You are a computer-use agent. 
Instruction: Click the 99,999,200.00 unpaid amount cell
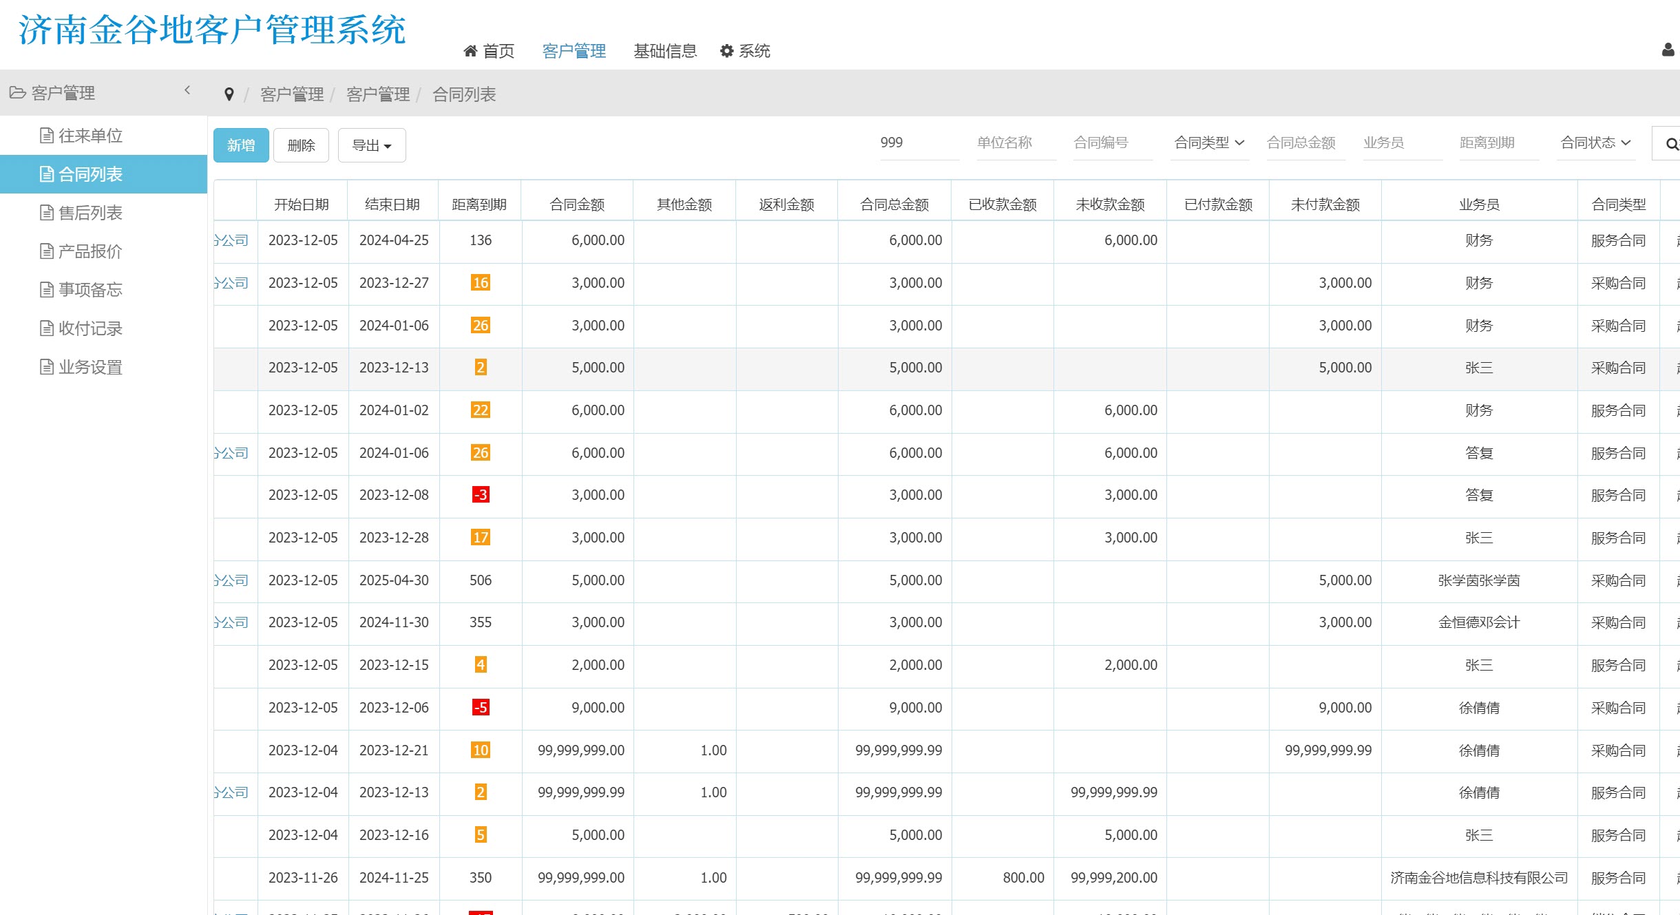click(1110, 878)
